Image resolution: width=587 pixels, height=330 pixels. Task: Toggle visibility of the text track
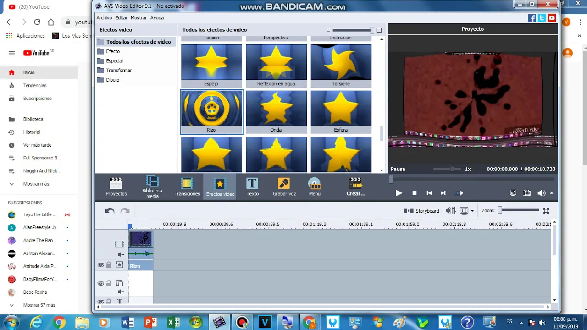coord(100,302)
